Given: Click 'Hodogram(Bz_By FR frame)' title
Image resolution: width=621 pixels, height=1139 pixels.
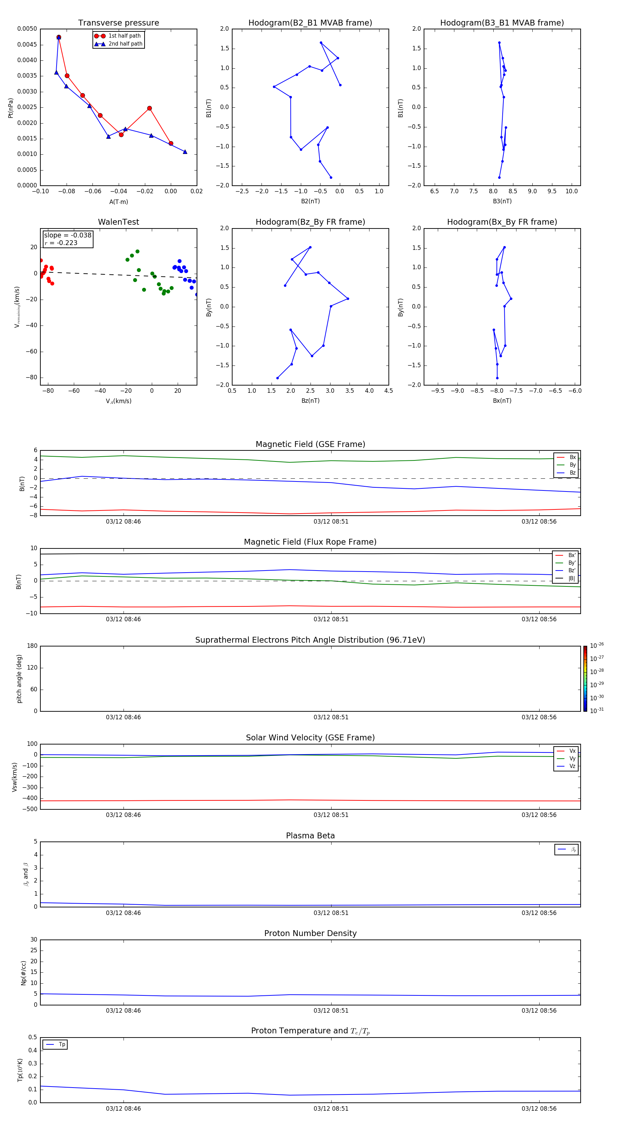Looking at the screenshot, I should (310, 222).
